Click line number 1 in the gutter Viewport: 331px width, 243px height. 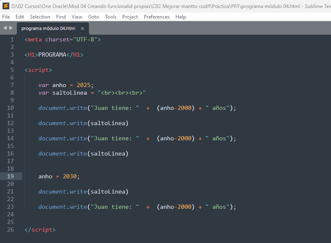point(12,40)
